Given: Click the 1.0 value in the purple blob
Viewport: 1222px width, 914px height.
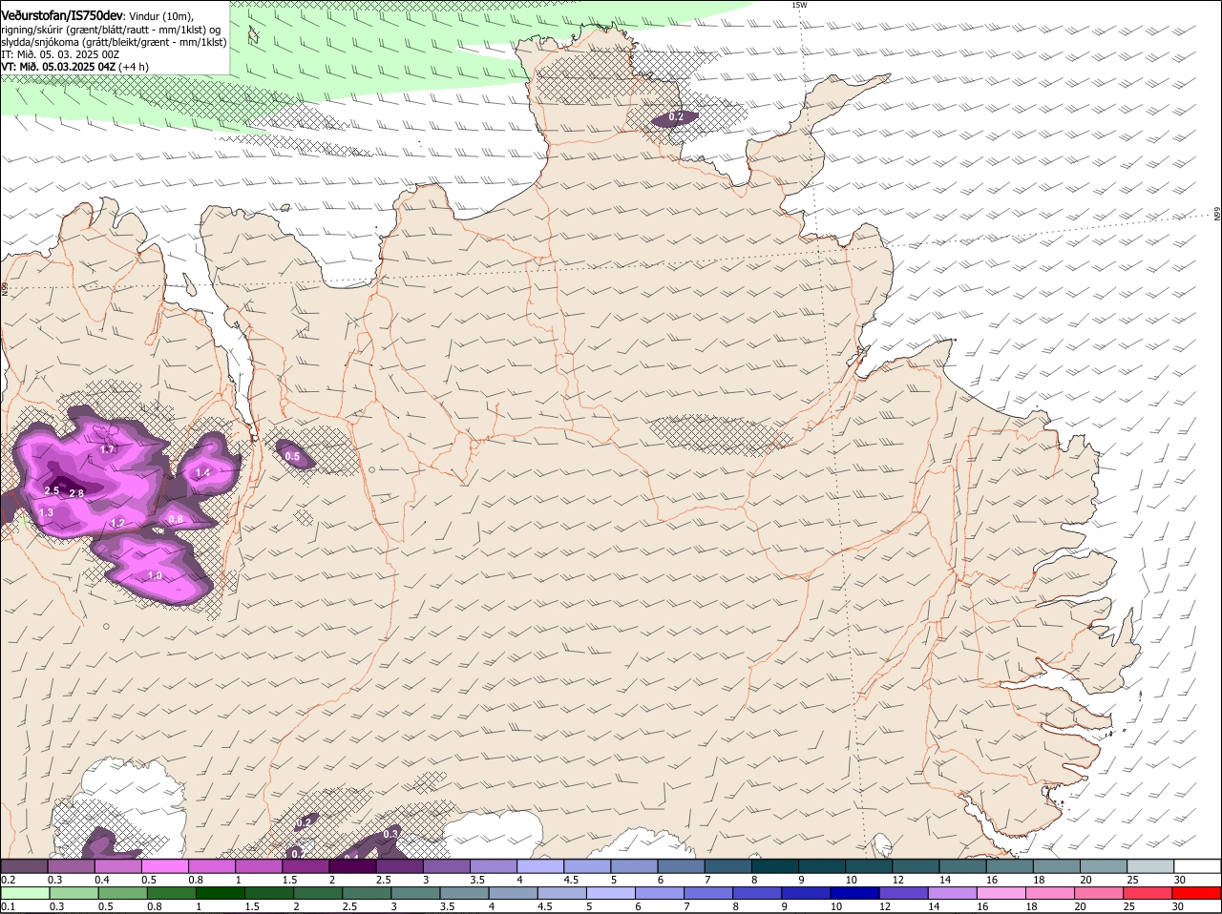Looking at the screenshot, I should point(155,575).
